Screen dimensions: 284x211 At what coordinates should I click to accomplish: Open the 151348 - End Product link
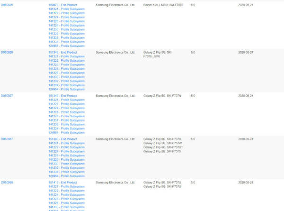(63, 53)
